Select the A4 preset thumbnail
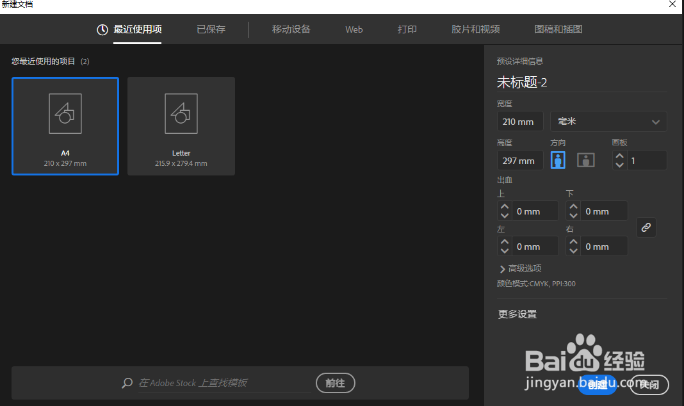684x406 pixels. (65, 126)
